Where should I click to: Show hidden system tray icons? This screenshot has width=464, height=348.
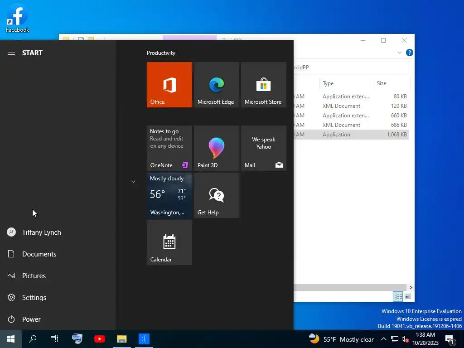[383, 339]
